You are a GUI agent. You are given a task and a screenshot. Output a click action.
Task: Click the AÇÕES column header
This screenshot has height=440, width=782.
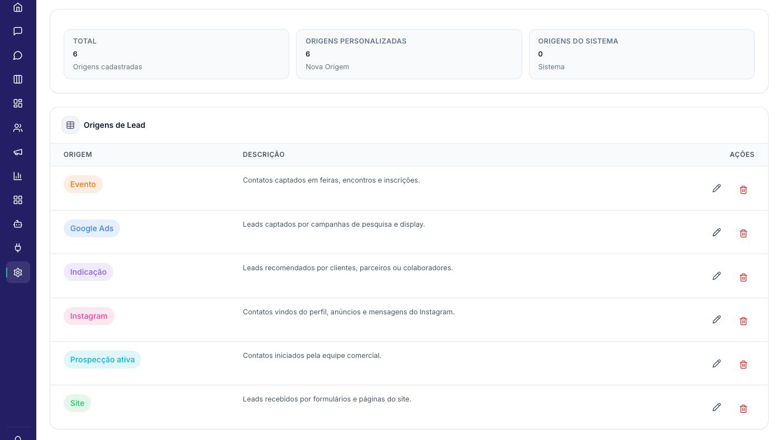pyautogui.click(x=742, y=155)
